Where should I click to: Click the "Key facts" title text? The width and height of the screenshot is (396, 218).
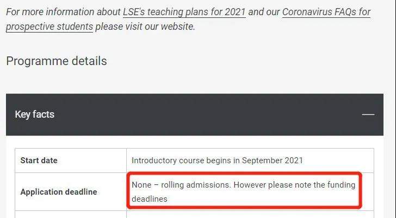35,114
